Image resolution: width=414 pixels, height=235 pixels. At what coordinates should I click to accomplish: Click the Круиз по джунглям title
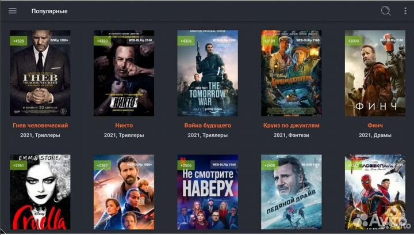pos(291,126)
